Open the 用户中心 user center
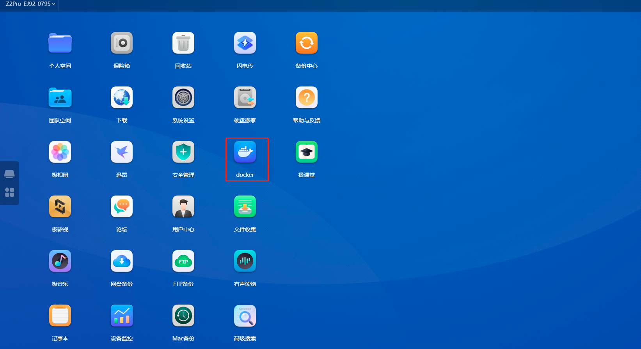The width and height of the screenshot is (641, 349). pos(183,206)
